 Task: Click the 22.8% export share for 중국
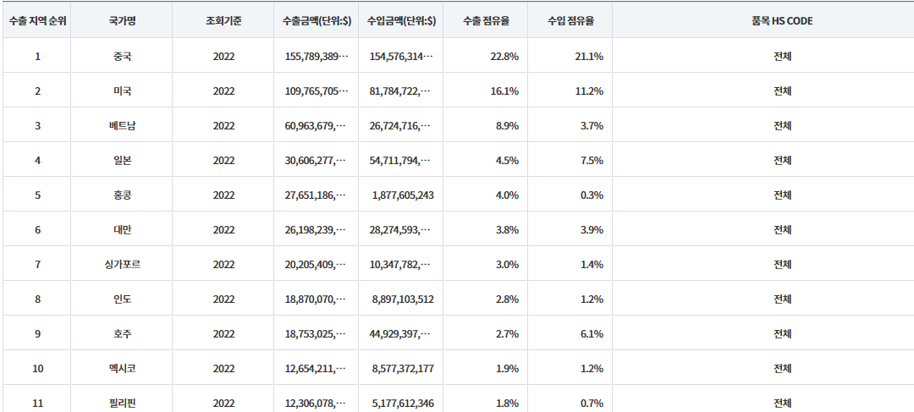[x=504, y=57]
